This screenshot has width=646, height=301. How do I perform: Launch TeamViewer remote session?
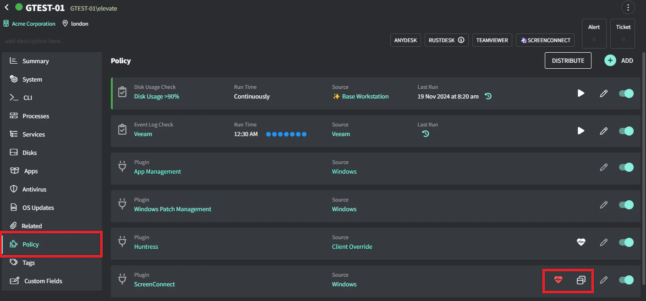[492, 40]
